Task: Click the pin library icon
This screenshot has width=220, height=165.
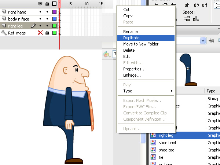Action: tap(211, 41)
